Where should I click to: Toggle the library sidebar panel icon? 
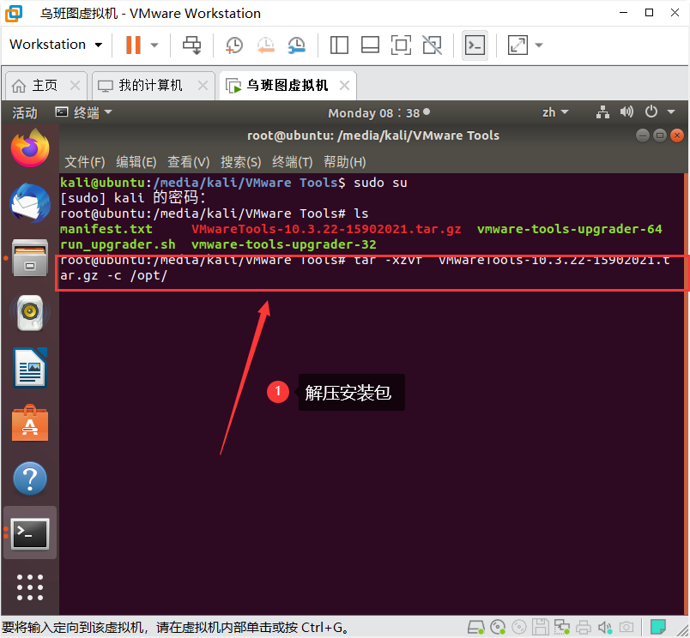[x=339, y=45]
